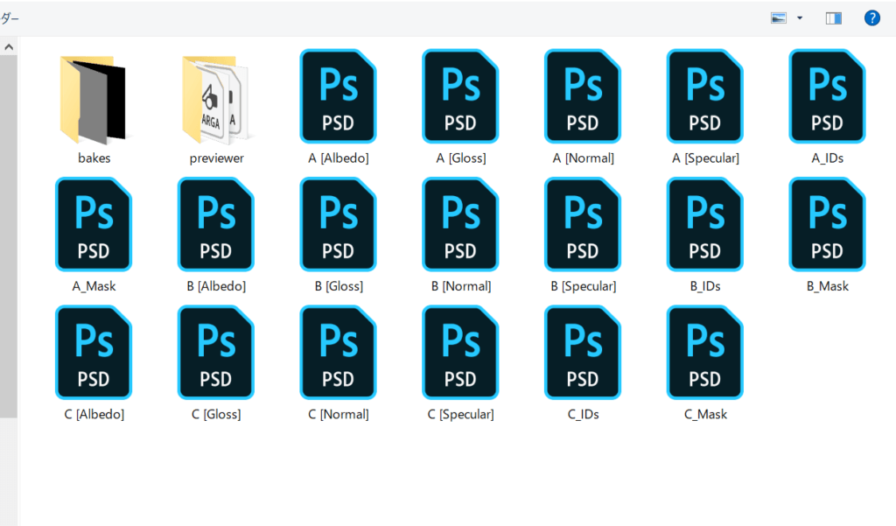Click the 'B [Albedo]' file name text
This screenshot has height=526, width=896.
click(x=216, y=286)
